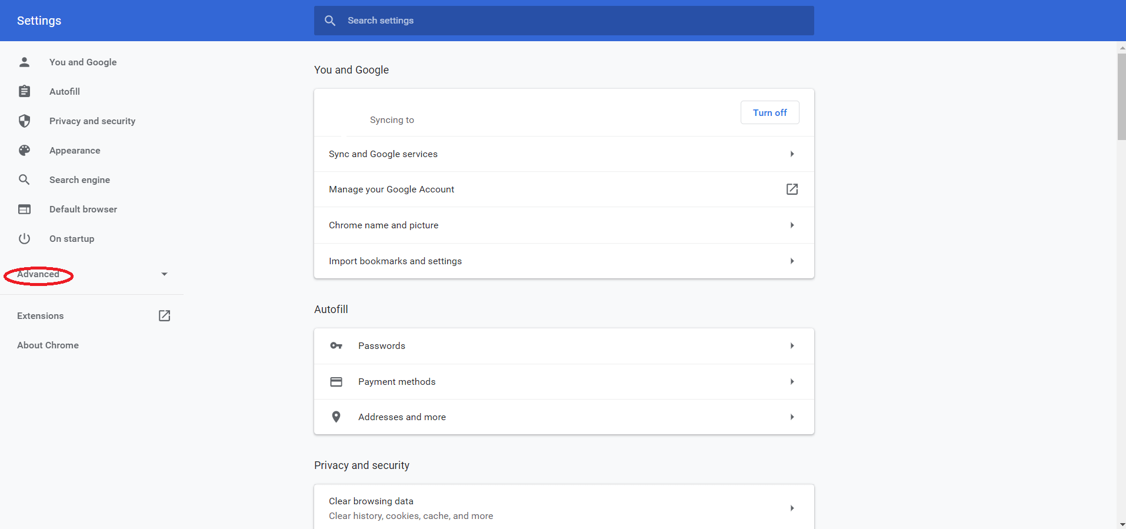This screenshot has width=1126, height=529.
Task: Click the Advanced label in sidebar
Action: click(38, 274)
